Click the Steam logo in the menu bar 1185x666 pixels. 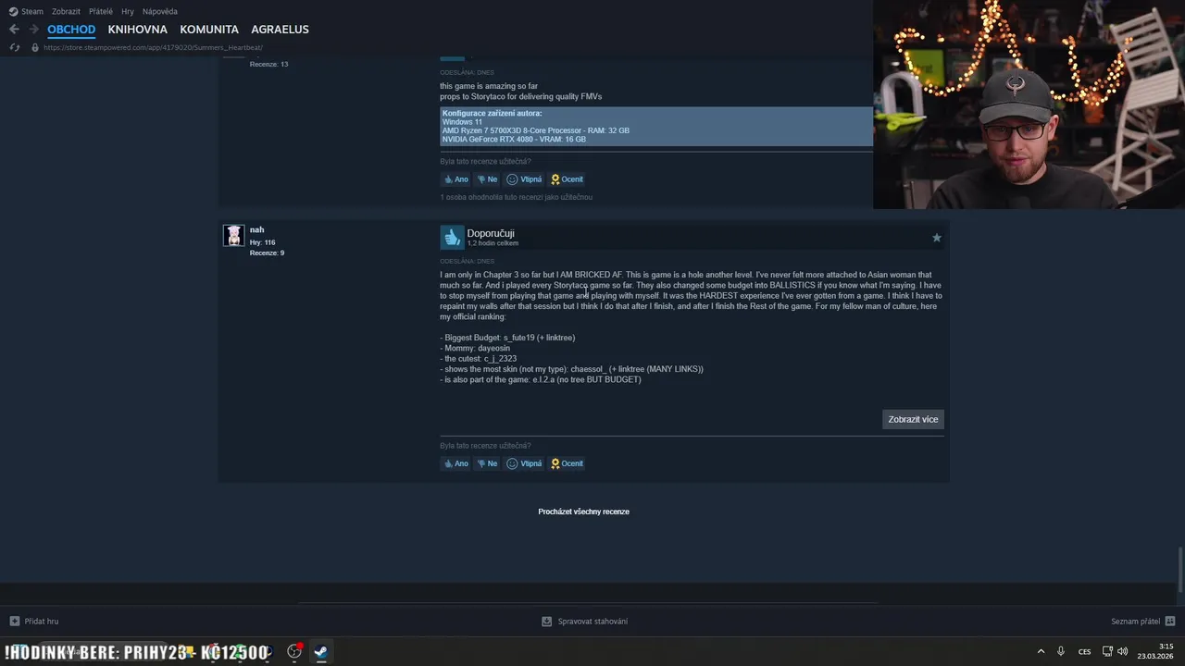pyautogui.click(x=13, y=11)
